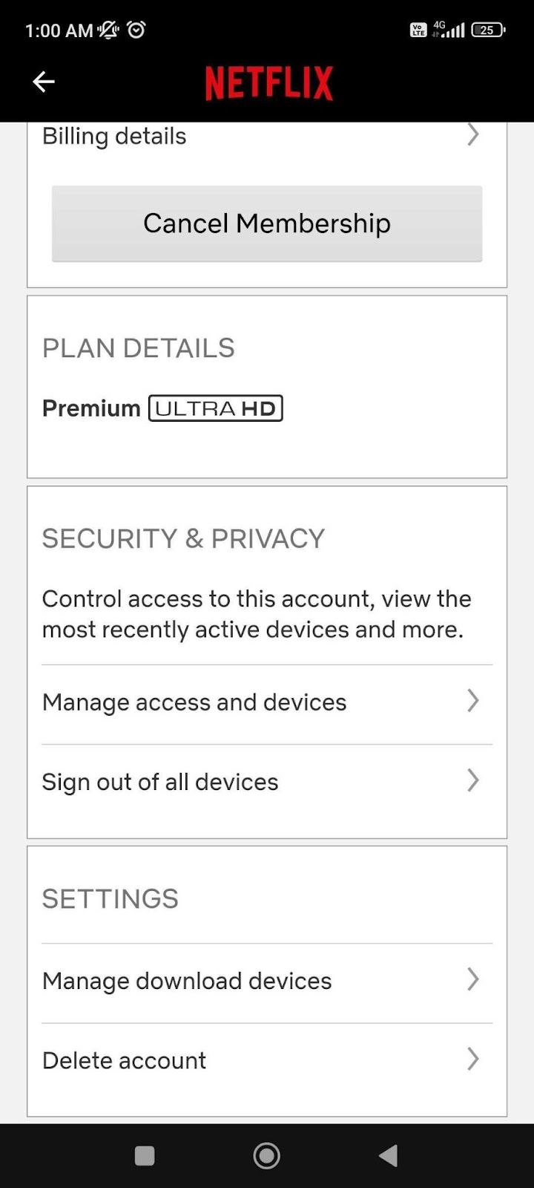
Task: Tap the Ultra HD plan badge
Action: tap(215, 408)
